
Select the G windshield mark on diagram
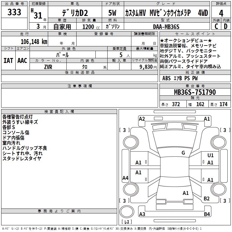coord(183,153)
